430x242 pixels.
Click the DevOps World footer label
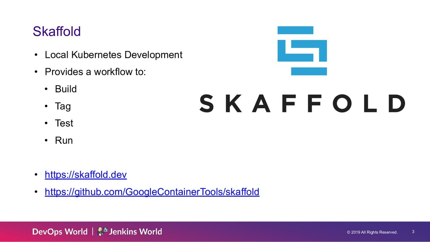point(60,232)
